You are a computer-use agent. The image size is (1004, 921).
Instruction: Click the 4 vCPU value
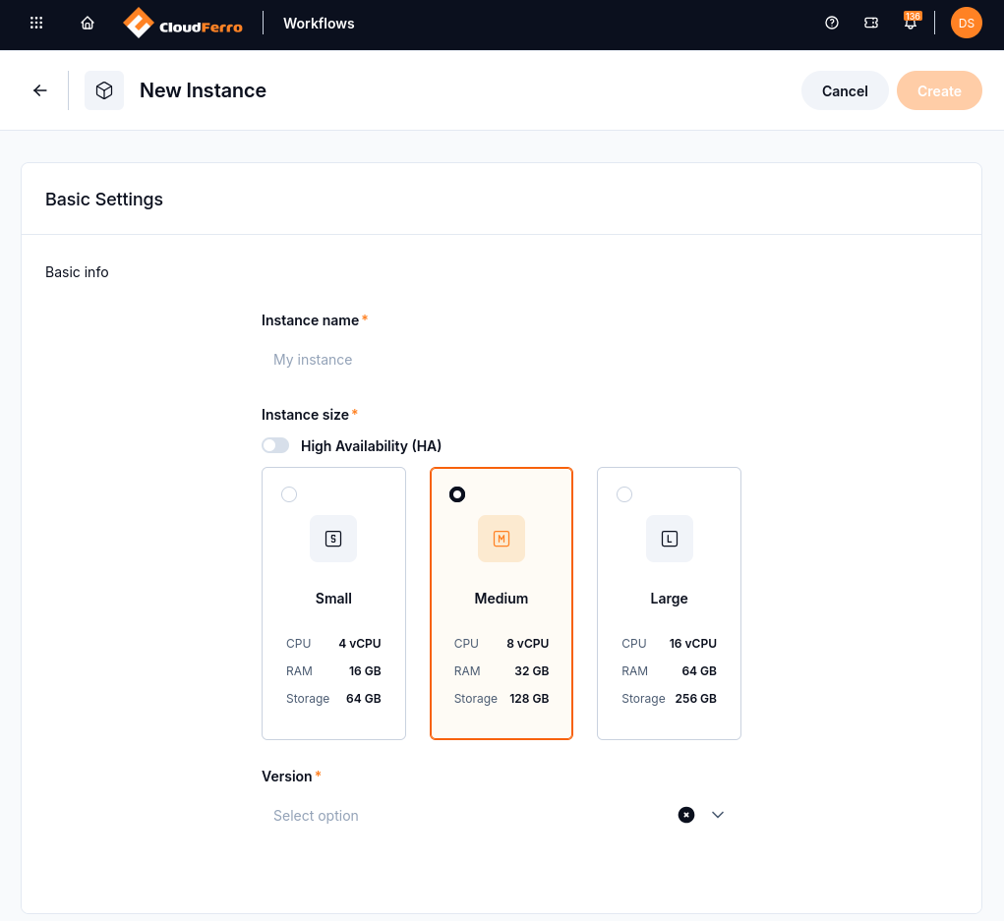360,643
